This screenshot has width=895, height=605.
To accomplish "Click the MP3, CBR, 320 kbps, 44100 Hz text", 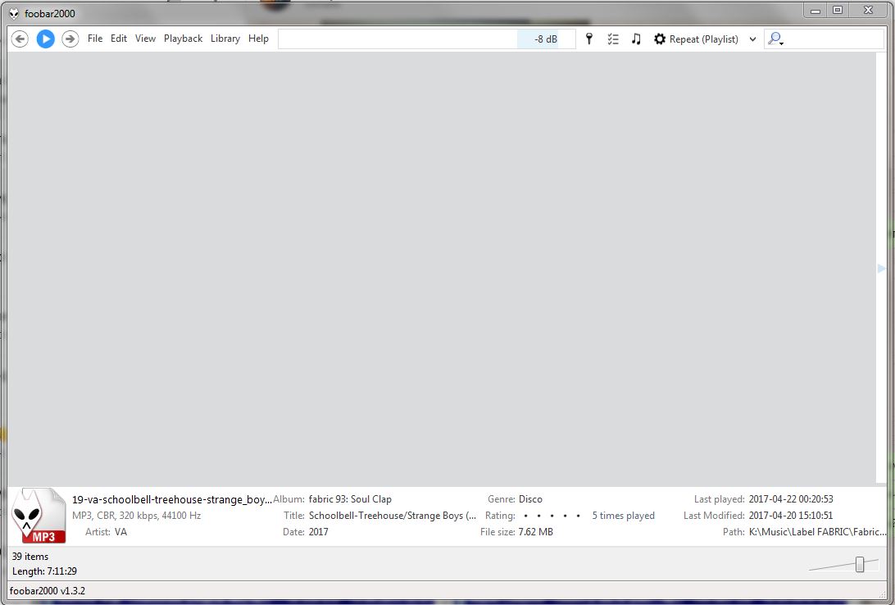I will (136, 516).
